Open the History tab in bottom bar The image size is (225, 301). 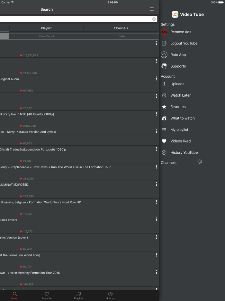pos(110,296)
